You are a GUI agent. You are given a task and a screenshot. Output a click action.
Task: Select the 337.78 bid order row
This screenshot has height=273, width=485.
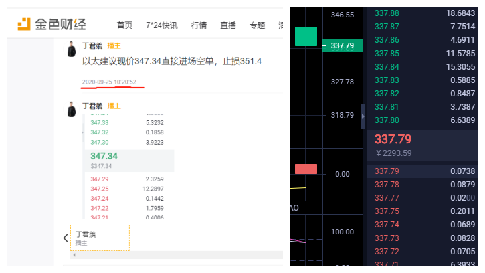click(423, 185)
